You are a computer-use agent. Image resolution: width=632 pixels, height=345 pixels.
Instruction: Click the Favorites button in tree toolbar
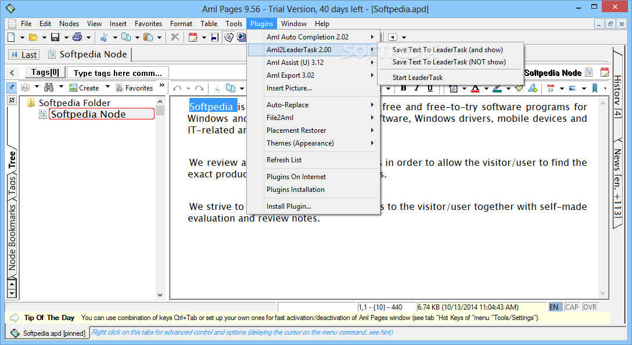[x=134, y=88]
